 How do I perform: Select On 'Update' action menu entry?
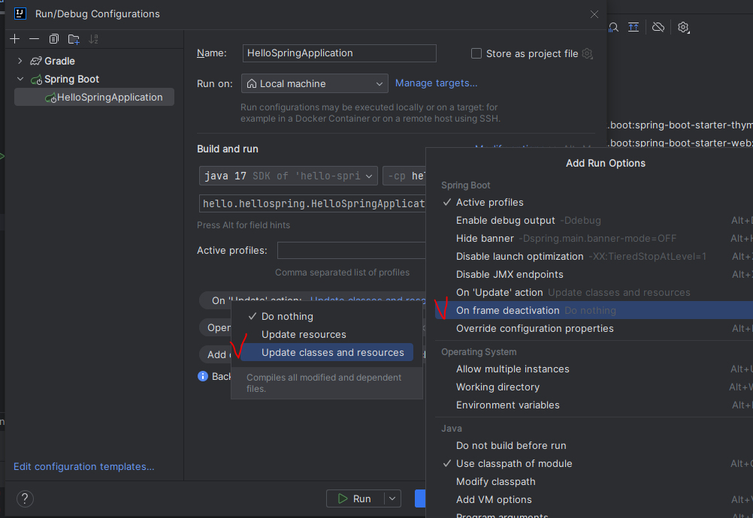(x=594, y=292)
